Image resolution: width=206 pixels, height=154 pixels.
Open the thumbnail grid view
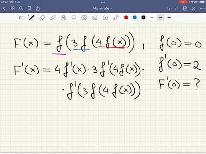click(12, 9)
